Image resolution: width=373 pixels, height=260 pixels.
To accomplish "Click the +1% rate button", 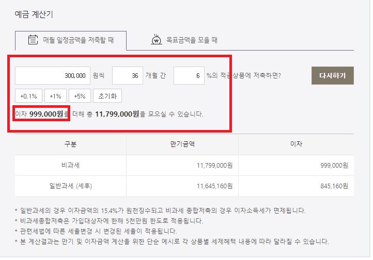I will pyautogui.click(x=55, y=96).
